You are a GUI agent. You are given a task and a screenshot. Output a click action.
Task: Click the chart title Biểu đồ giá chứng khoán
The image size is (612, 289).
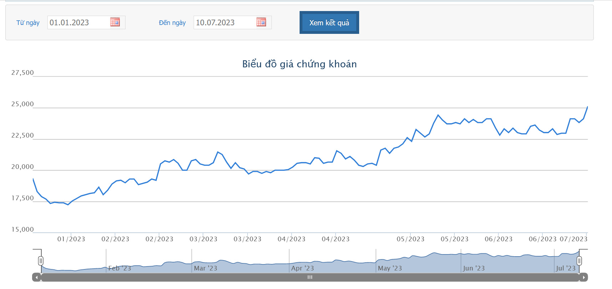coord(299,64)
